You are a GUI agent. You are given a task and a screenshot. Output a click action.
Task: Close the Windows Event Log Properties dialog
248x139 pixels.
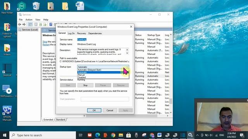pos(131,27)
